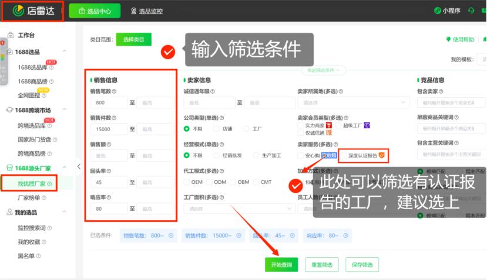Click the 使用帮助 help icon
The image size is (487, 280).
click(x=448, y=39)
